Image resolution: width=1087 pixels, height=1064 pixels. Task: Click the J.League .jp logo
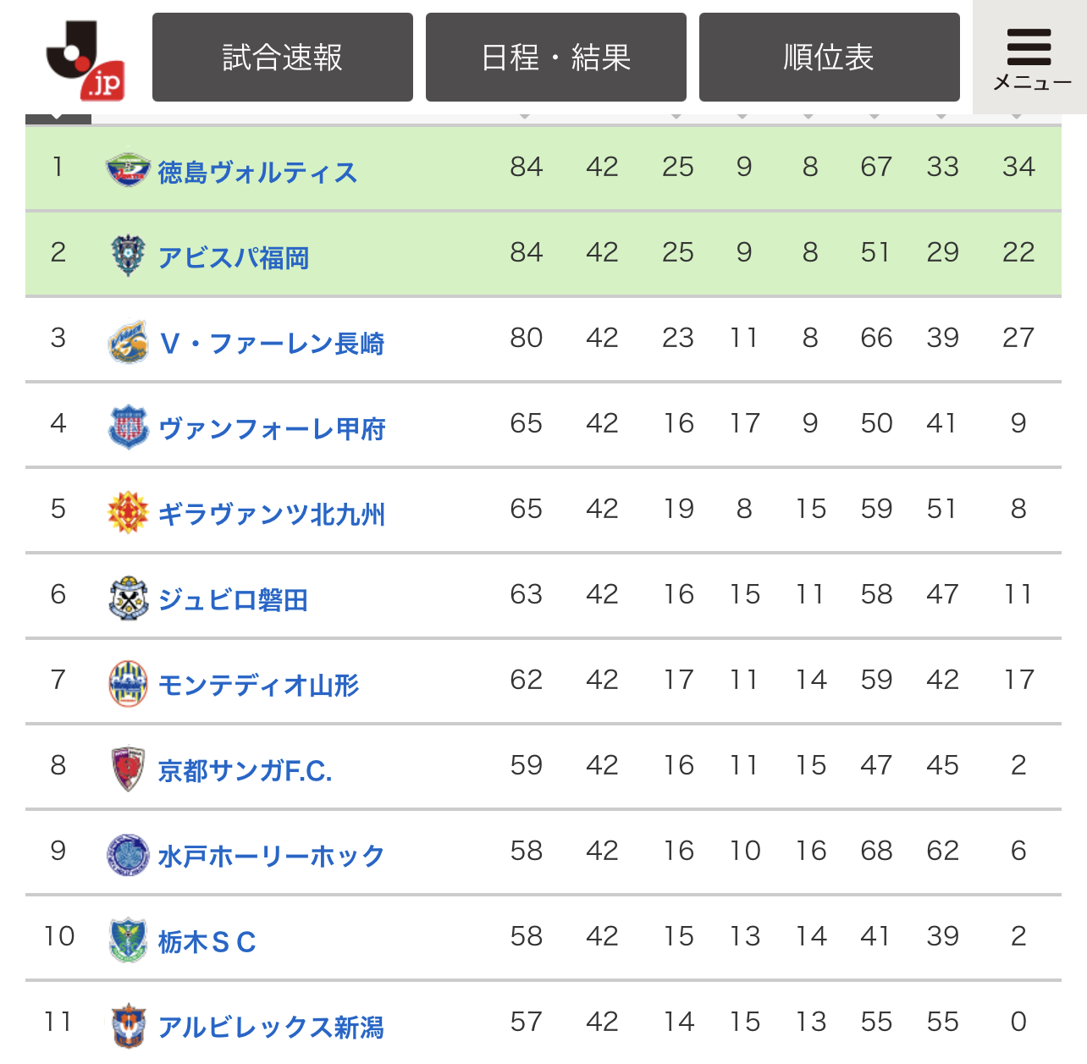[x=85, y=58]
